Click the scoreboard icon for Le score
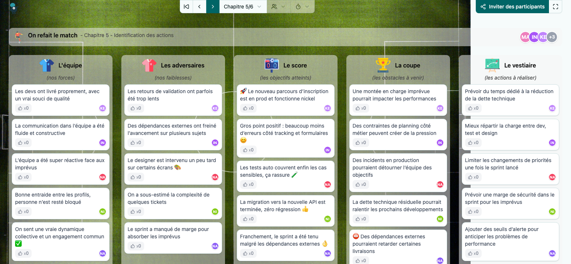 pyautogui.click(x=272, y=65)
